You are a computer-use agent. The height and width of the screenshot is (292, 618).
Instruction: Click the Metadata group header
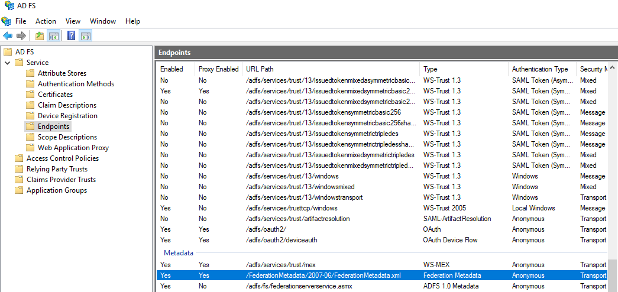[179, 252]
